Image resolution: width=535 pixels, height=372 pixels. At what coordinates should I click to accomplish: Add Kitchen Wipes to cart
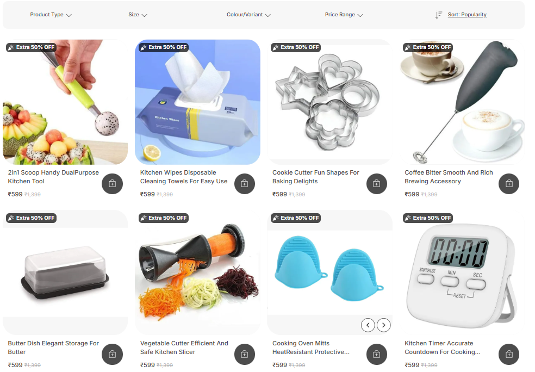pyautogui.click(x=244, y=184)
